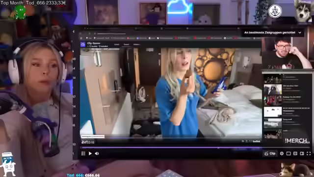Open the chapters list icon in player controls
Screen dimensions: 314x177
pyautogui.click(x=83, y=153)
